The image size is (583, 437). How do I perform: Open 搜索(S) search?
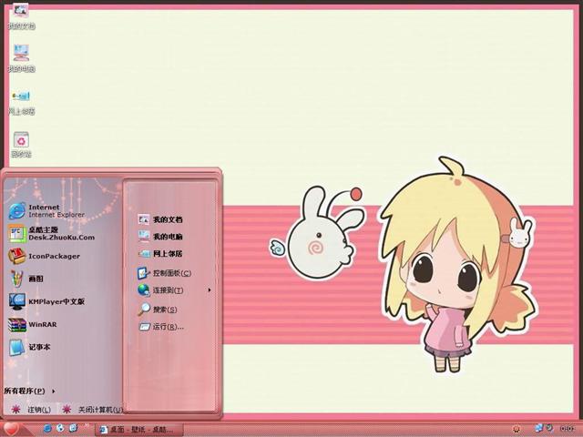coord(158,310)
